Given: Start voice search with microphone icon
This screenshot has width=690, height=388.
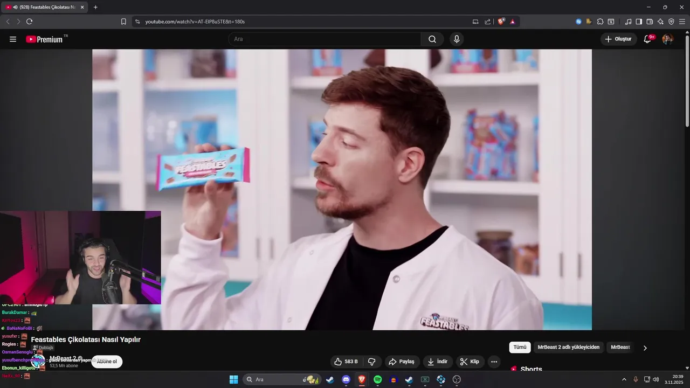Looking at the screenshot, I should point(457,39).
